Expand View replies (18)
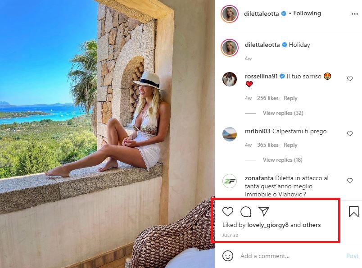The height and width of the screenshot is (268, 362). click(x=283, y=160)
